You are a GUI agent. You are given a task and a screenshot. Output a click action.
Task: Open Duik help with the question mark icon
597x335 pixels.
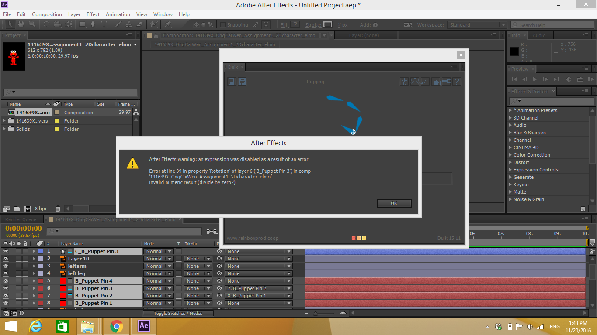point(457,82)
